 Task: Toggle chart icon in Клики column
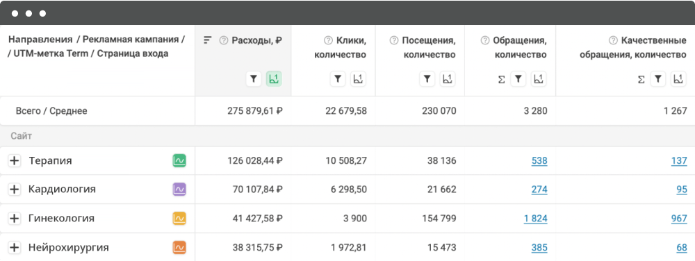tap(358, 79)
